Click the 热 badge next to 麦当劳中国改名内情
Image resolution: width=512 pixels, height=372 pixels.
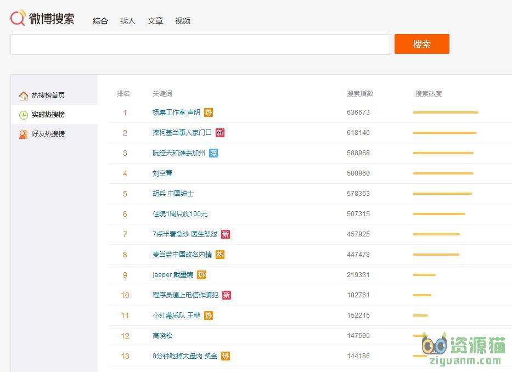click(220, 255)
